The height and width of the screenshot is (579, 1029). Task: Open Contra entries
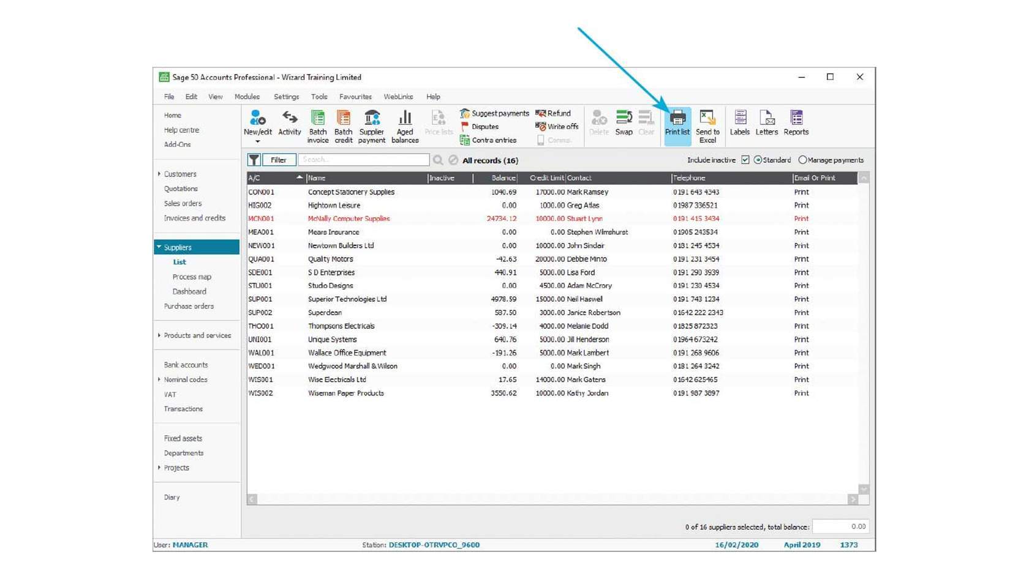[x=488, y=140]
